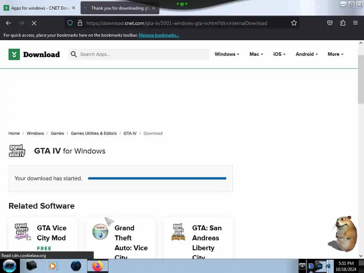Click the scrollbar up arrow
Viewport: 364px width, 273px height.
361,43
